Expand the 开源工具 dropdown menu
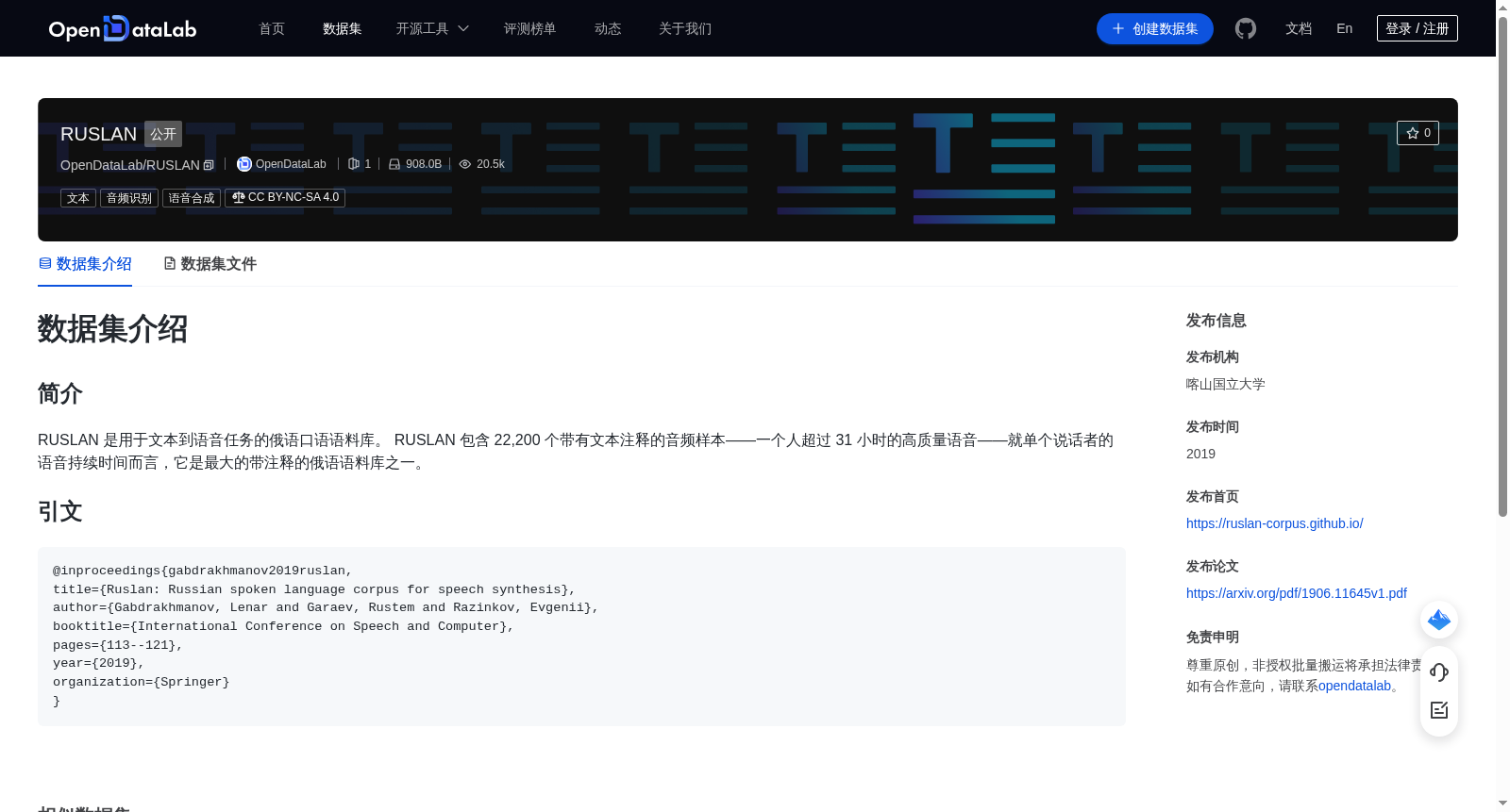Viewport: 1510px width, 812px height. click(432, 28)
